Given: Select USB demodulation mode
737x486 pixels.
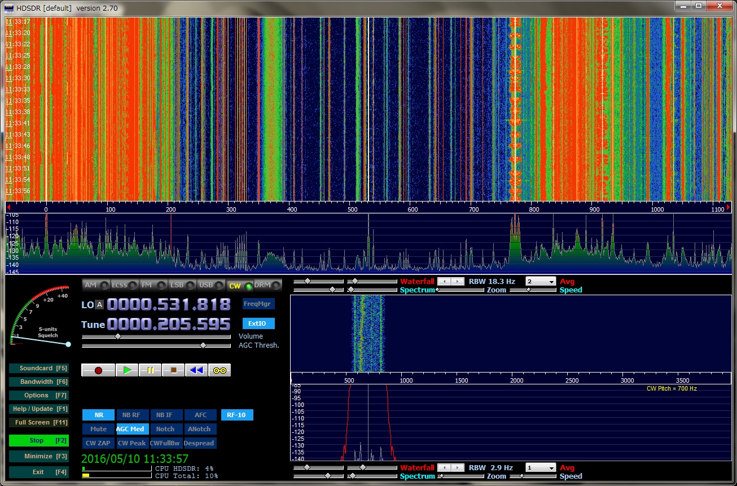Looking at the screenshot, I should [211, 285].
